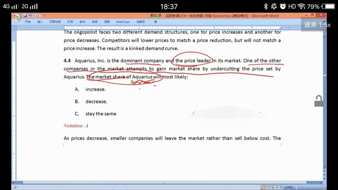Click the 170% zoom level
The image size is (338, 190).
tap(289, 187)
